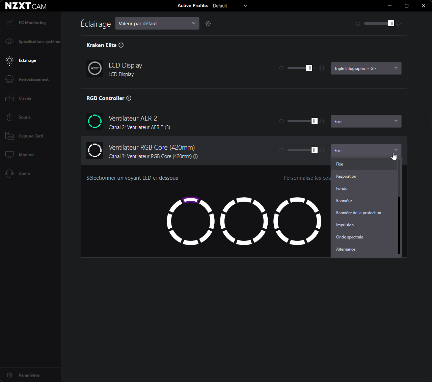Viewport: 432px width, 382px height.
Task: Click the PC Monitoring chart icon
Action: tap(9, 23)
